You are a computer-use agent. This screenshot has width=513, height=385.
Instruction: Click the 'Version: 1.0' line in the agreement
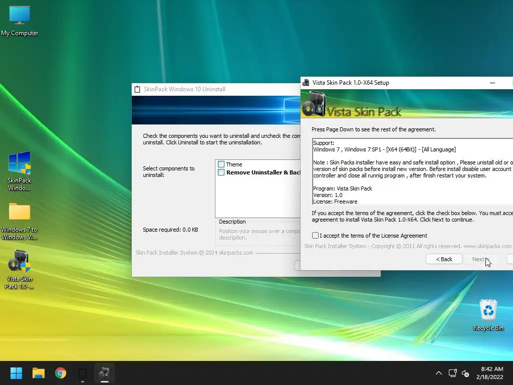point(328,195)
